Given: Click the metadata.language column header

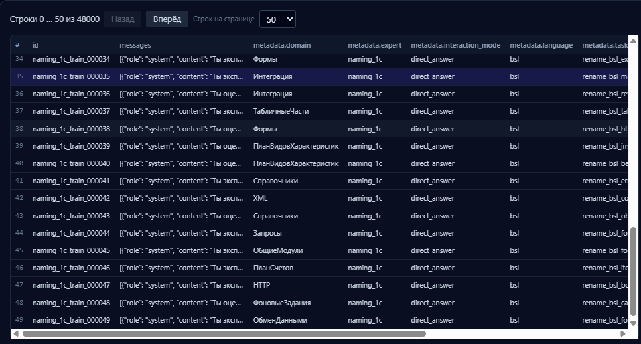Looking at the screenshot, I should (x=541, y=45).
